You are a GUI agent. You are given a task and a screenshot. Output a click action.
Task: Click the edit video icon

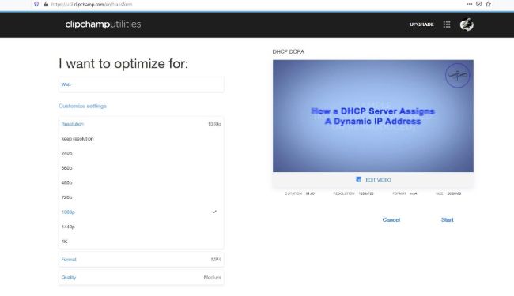pyautogui.click(x=358, y=179)
